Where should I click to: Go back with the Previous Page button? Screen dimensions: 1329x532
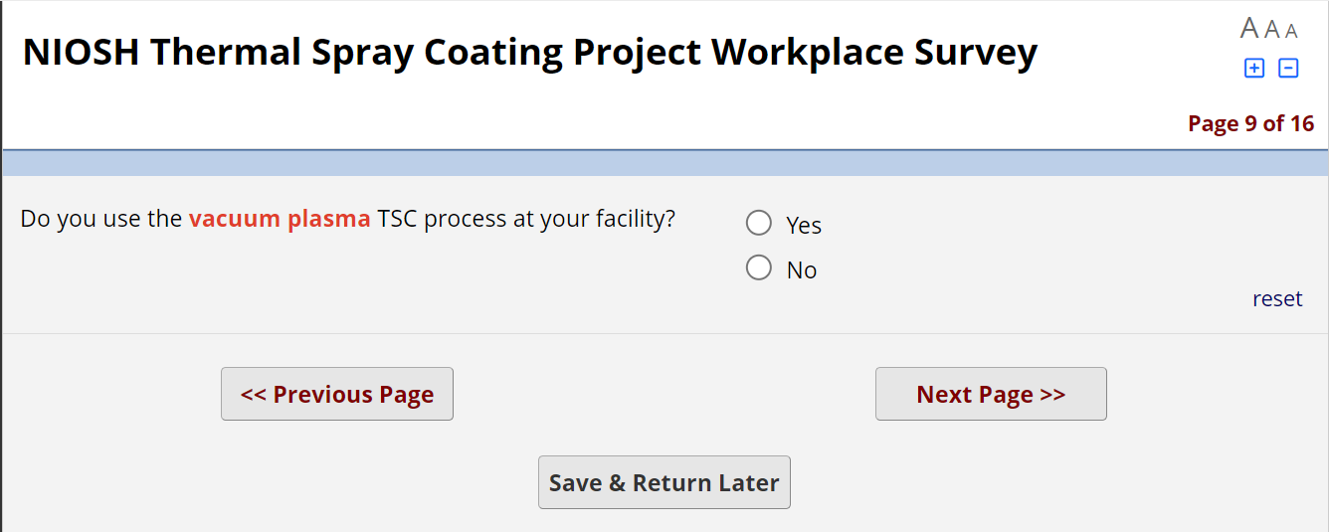(x=337, y=394)
